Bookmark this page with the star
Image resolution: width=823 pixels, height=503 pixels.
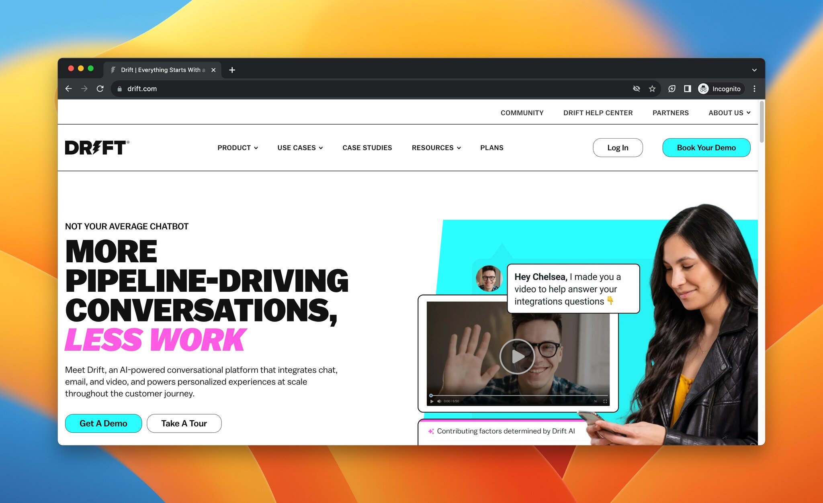pyautogui.click(x=652, y=89)
